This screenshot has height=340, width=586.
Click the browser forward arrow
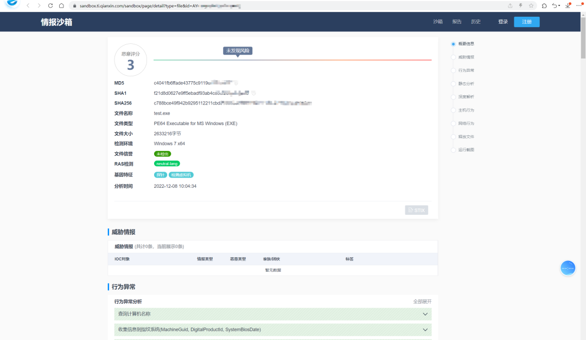pyautogui.click(x=39, y=5)
